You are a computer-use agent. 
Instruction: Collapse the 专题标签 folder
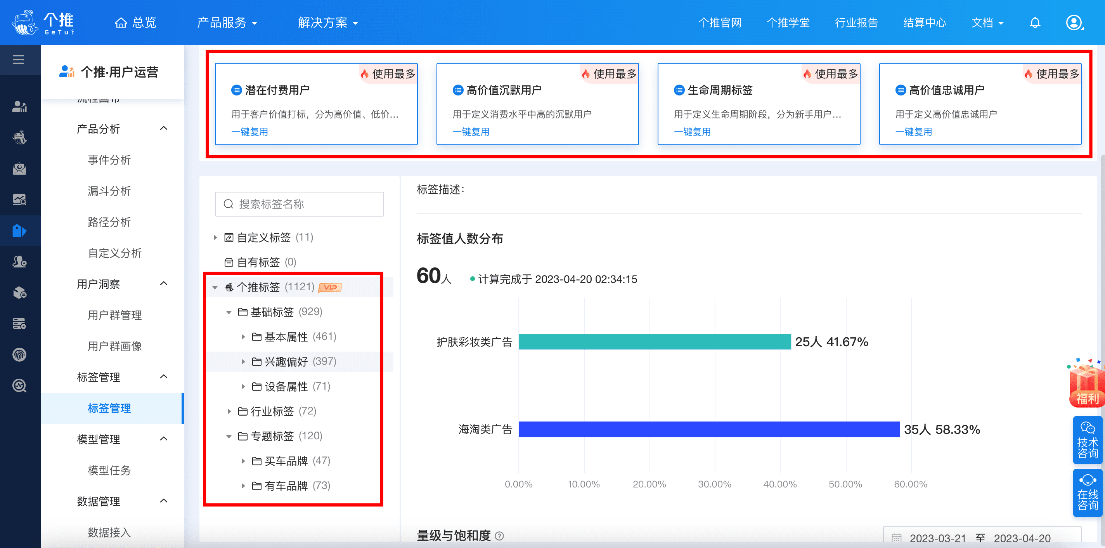click(229, 437)
